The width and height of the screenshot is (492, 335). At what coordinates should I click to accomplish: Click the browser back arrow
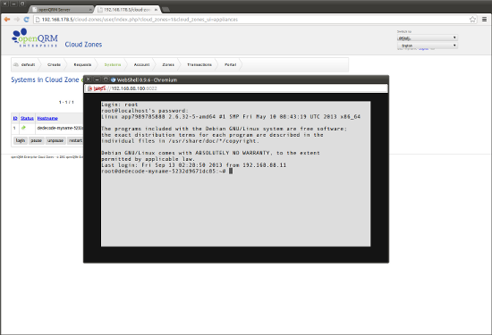(7, 20)
